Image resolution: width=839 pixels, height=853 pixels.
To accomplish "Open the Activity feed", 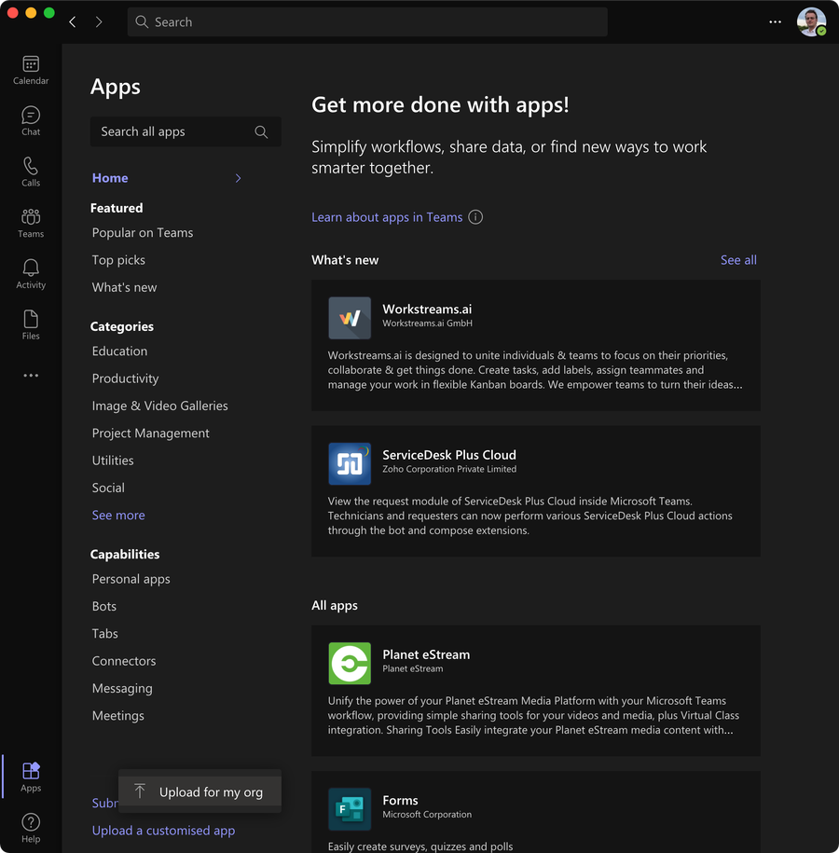I will tap(31, 272).
